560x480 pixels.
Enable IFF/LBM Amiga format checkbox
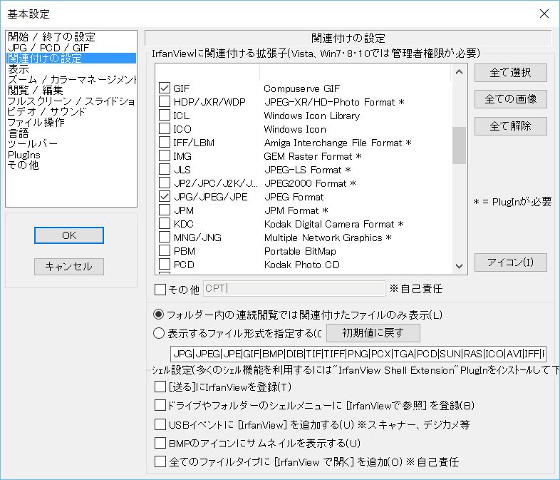[x=165, y=142]
